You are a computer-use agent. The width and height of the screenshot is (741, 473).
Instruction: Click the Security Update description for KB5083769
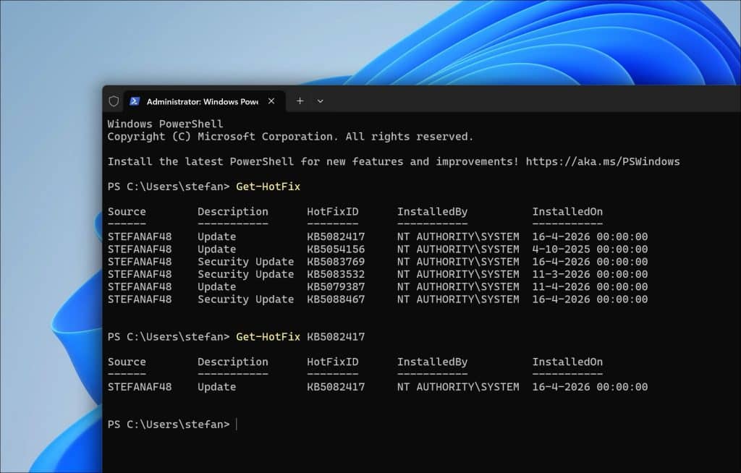[245, 261]
